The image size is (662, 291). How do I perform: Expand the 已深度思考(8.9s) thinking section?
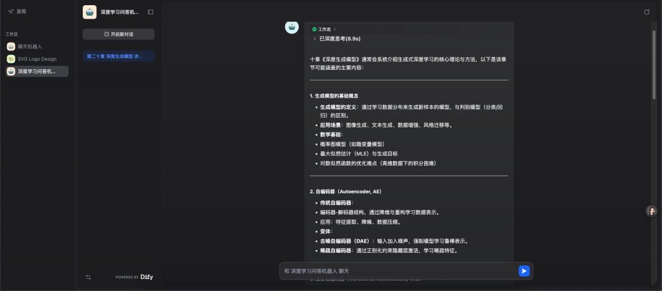315,39
